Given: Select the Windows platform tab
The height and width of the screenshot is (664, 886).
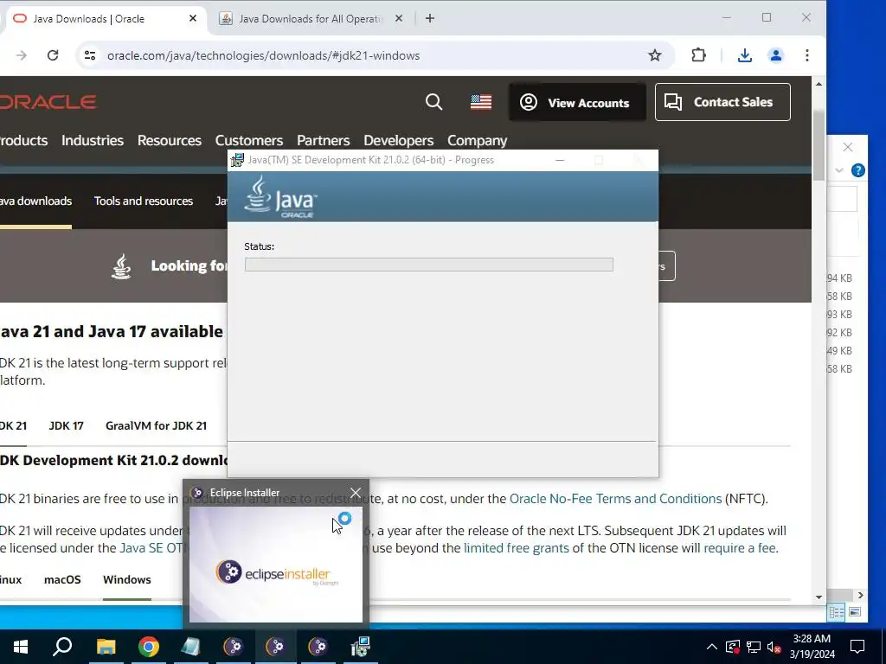Looking at the screenshot, I should coord(127,580).
